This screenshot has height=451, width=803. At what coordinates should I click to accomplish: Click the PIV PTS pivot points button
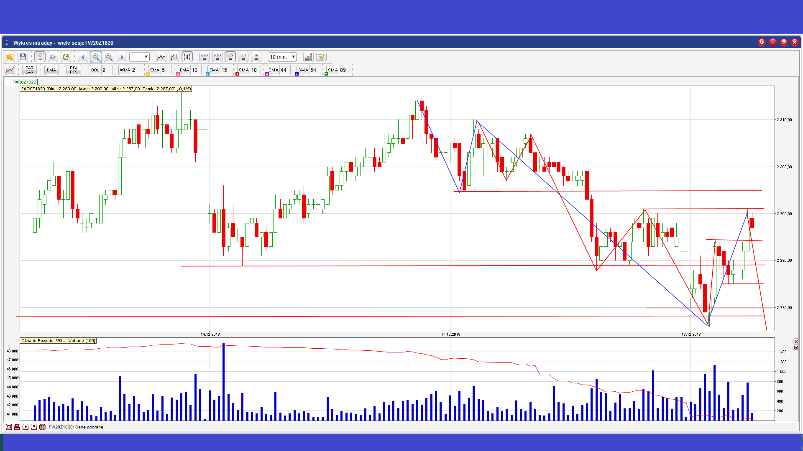[74, 70]
